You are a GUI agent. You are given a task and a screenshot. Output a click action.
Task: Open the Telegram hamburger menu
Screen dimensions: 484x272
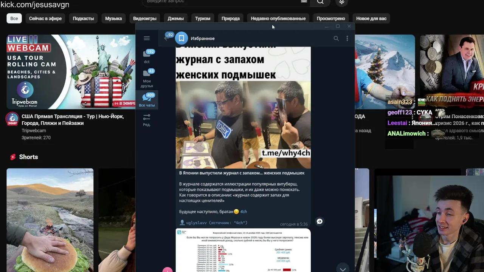(x=147, y=38)
